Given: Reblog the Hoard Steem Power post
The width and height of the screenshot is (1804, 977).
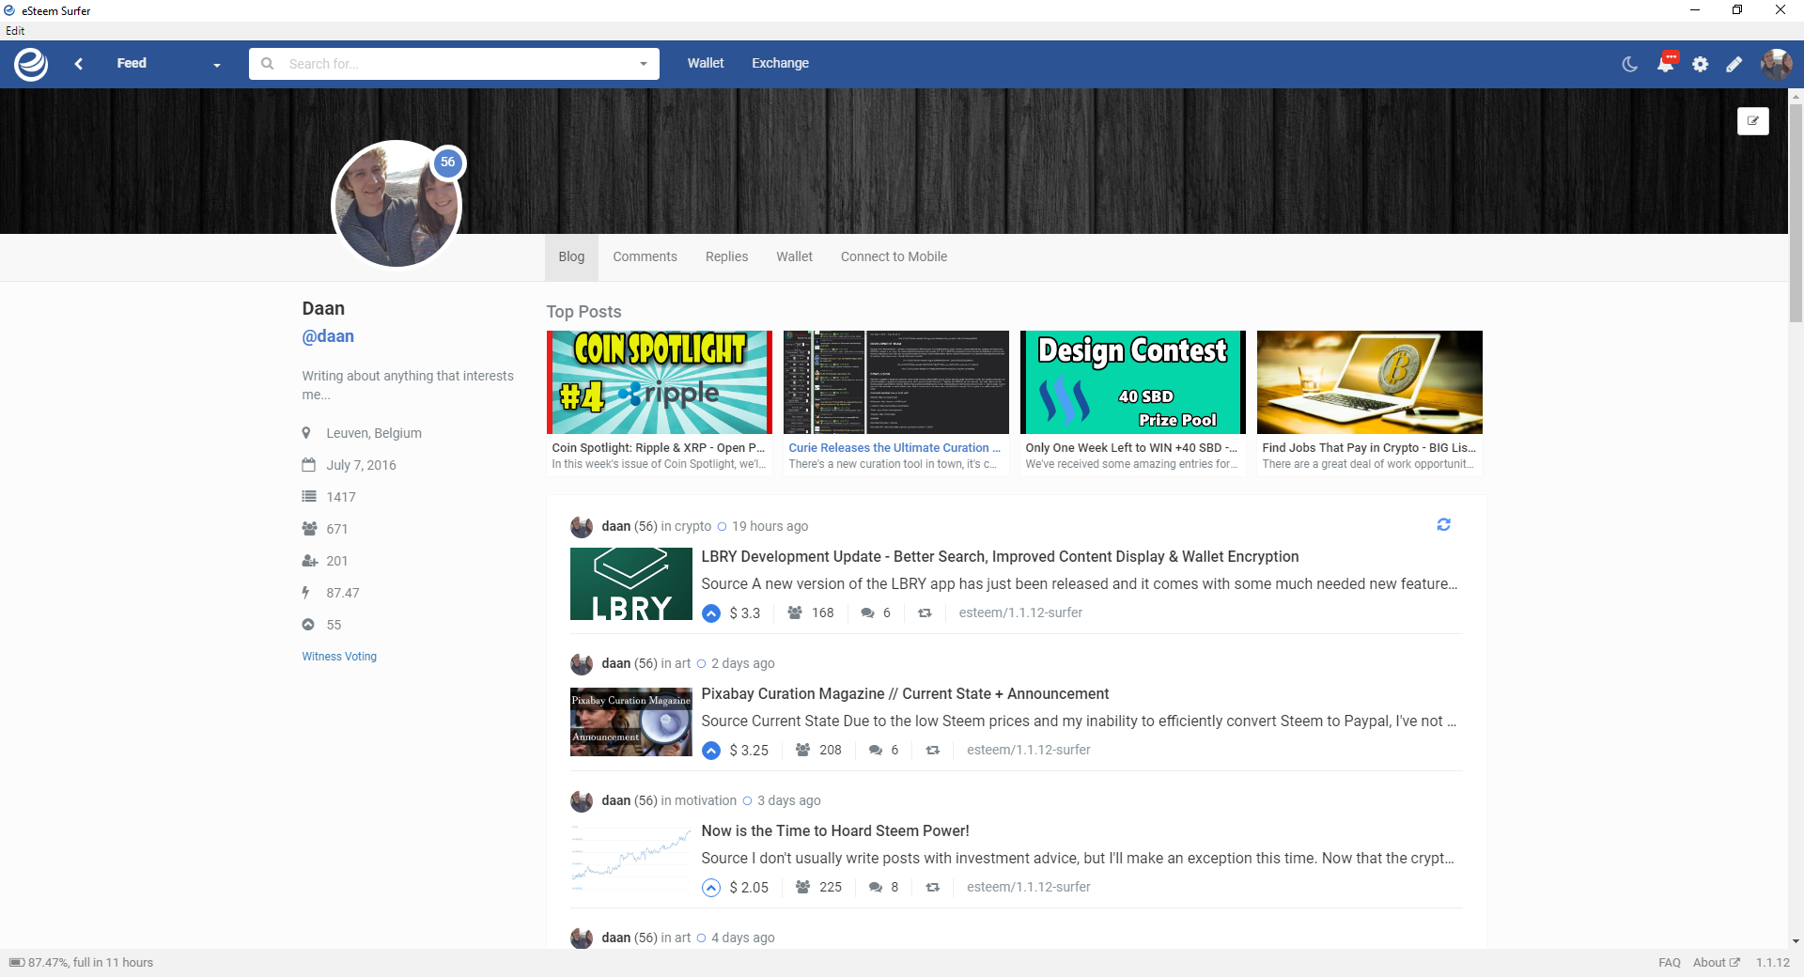Looking at the screenshot, I should tap(933, 888).
